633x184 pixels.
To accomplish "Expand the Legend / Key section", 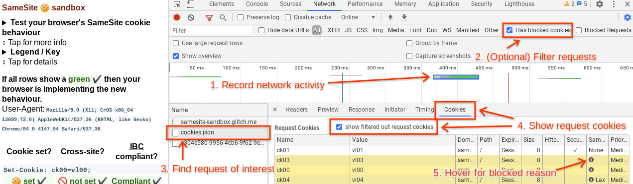I will point(31,52).
